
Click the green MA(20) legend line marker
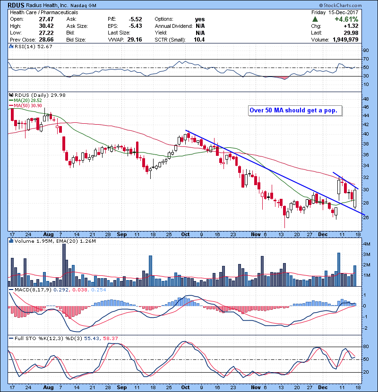[11, 100]
